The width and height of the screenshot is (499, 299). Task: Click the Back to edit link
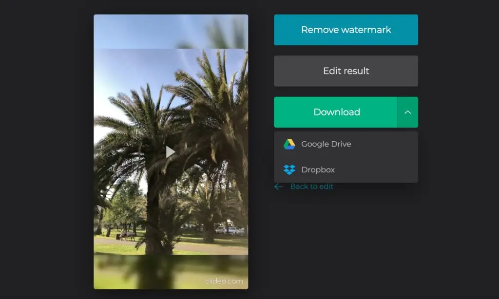coord(311,186)
